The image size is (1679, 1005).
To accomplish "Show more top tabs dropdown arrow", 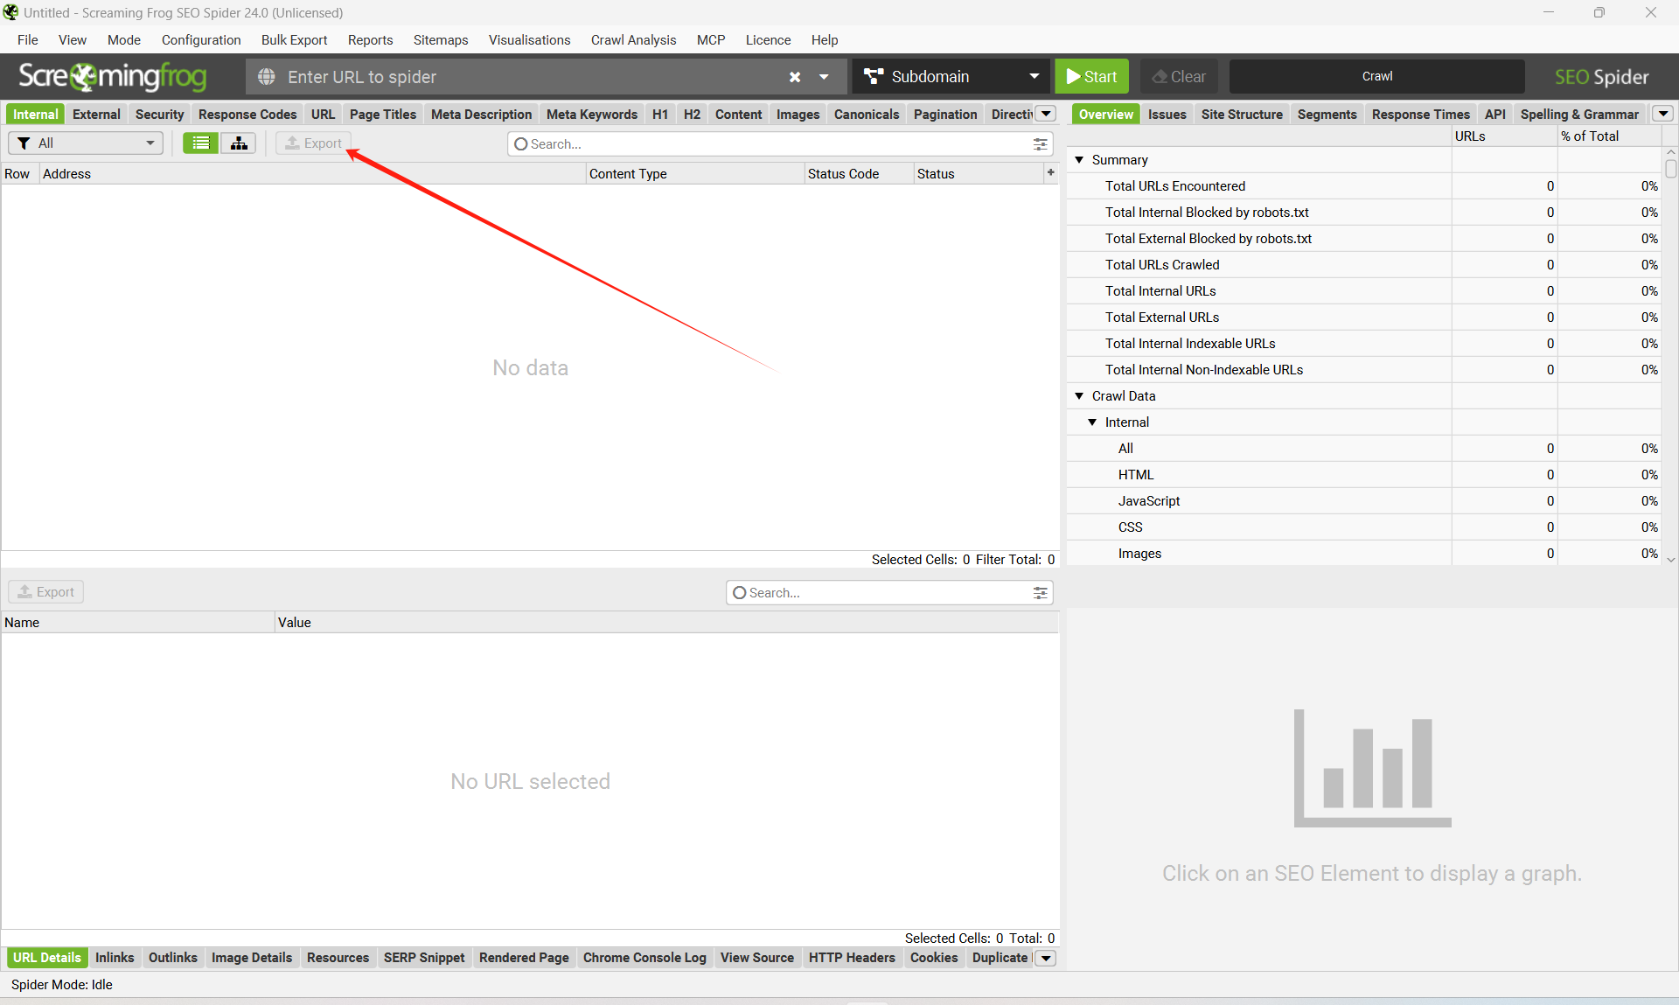I will pos(1046,114).
